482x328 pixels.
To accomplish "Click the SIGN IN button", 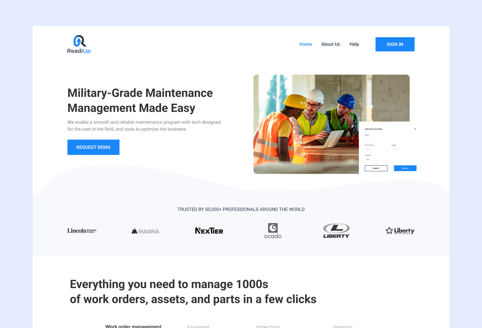I will [x=395, y=44].
